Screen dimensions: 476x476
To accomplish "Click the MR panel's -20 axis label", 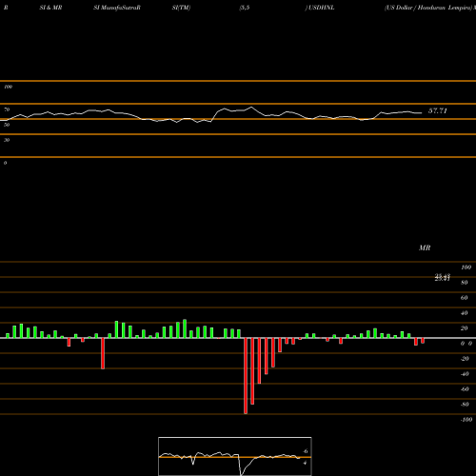I will [465, 359].
